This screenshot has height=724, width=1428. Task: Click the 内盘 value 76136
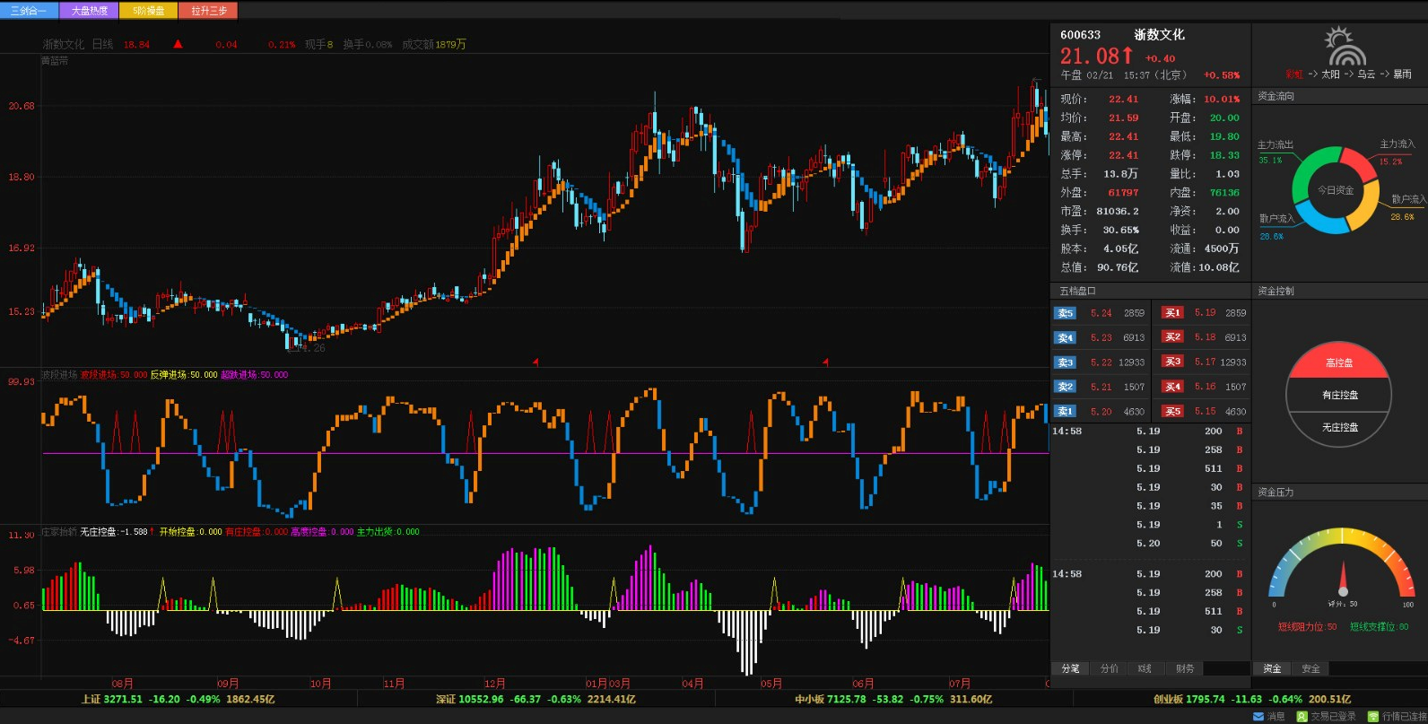click(1224, 192)
